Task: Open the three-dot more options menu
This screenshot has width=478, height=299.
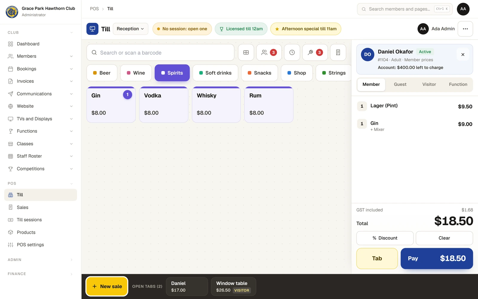Action: coord(465,29)
